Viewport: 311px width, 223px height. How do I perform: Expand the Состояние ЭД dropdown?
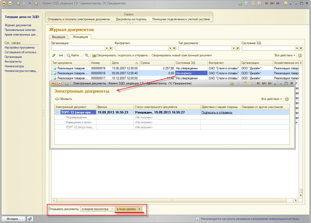click(296, 48)
